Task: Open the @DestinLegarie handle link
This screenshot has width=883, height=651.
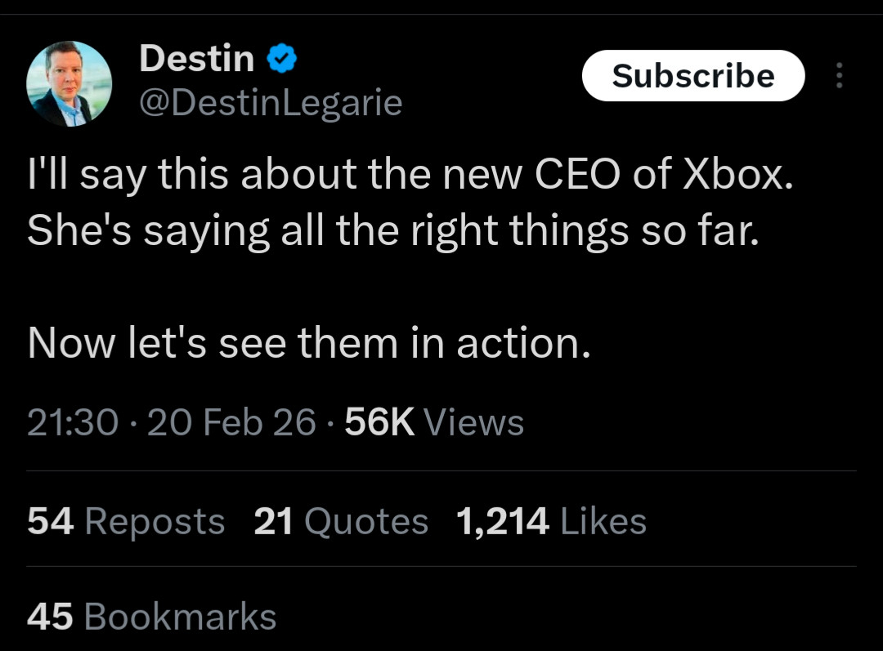Action: coord(271,103)
